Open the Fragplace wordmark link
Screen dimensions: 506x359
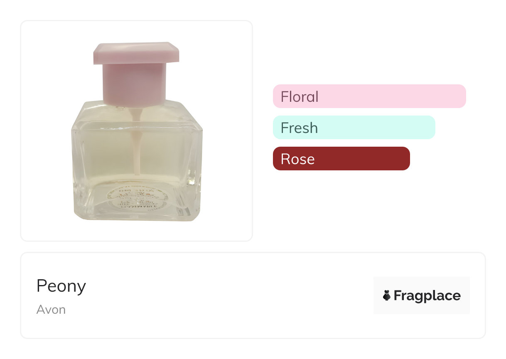point(427,296)
